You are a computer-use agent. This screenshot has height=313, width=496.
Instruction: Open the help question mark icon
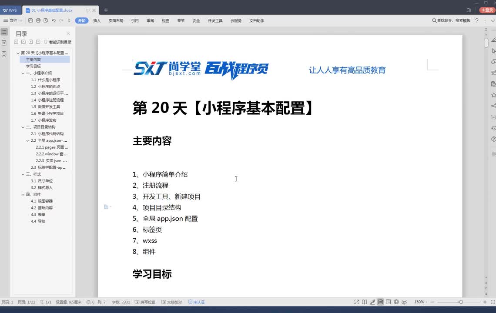click(x=477, y=20)
